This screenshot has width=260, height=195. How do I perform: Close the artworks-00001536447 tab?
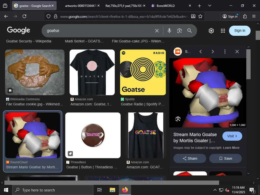[99, 6]
